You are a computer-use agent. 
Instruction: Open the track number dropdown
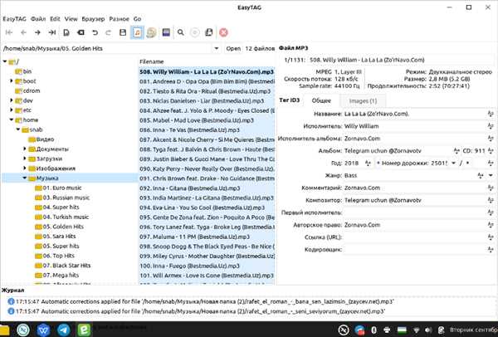[x=453, y=164]
